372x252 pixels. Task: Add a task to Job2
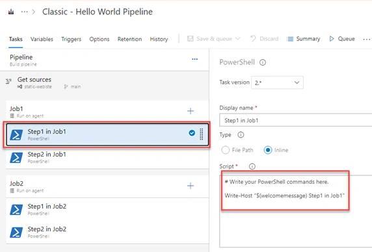click(191, 186)
